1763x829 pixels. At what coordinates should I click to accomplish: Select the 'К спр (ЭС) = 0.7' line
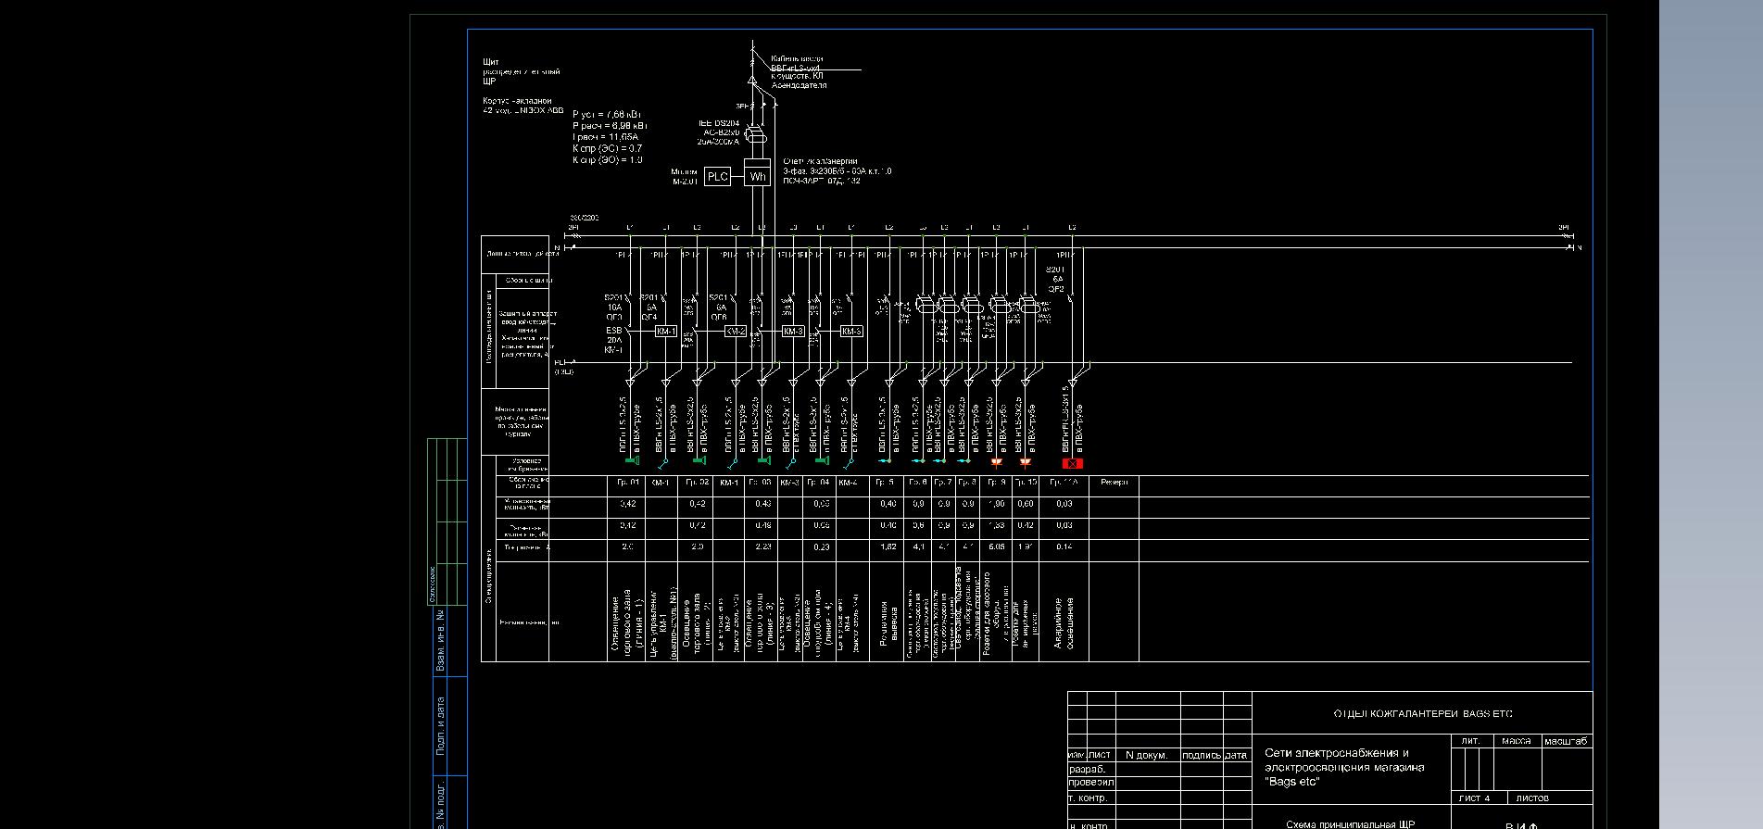[x=607, y=148]
